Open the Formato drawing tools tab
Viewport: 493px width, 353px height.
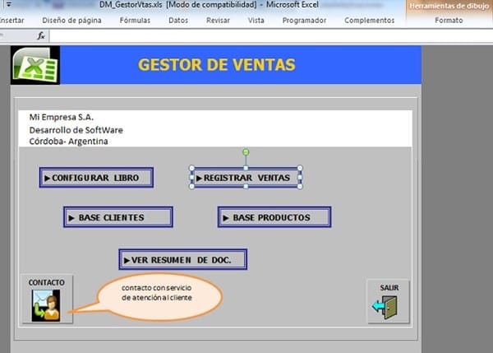449,20
